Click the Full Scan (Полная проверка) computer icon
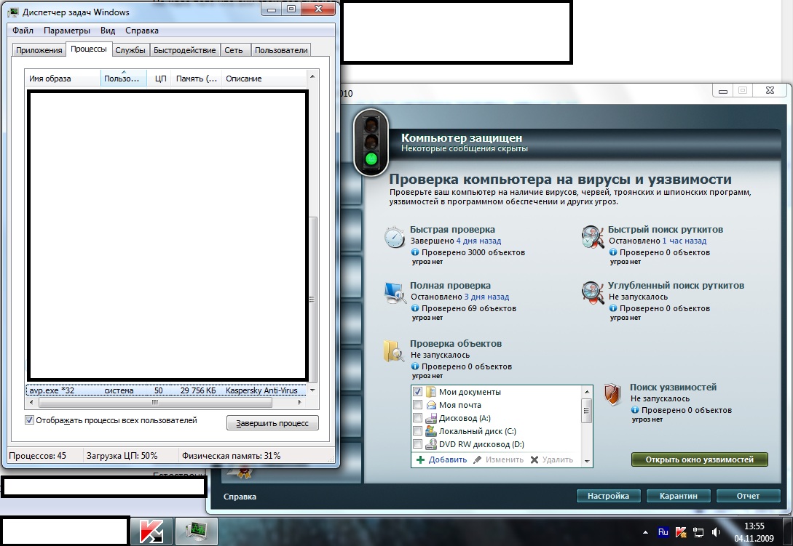793x546 pixels. point(395,292)
